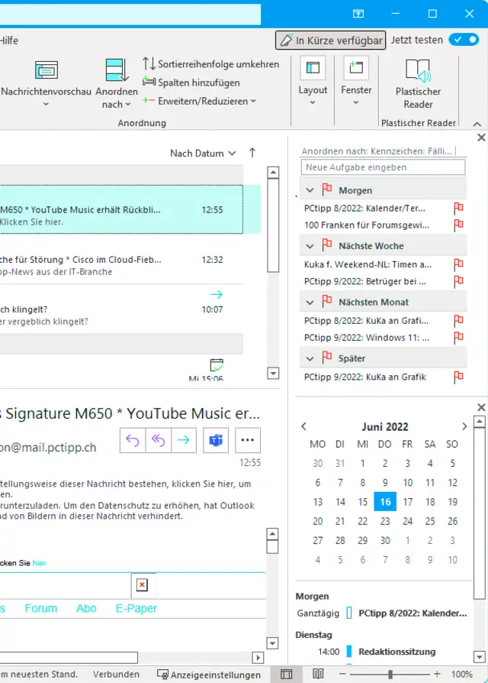This screenshot has height=683, width=488.
Task: Click the Neue Aufgabe eingeben field
Action: click(x=383, y=167)
